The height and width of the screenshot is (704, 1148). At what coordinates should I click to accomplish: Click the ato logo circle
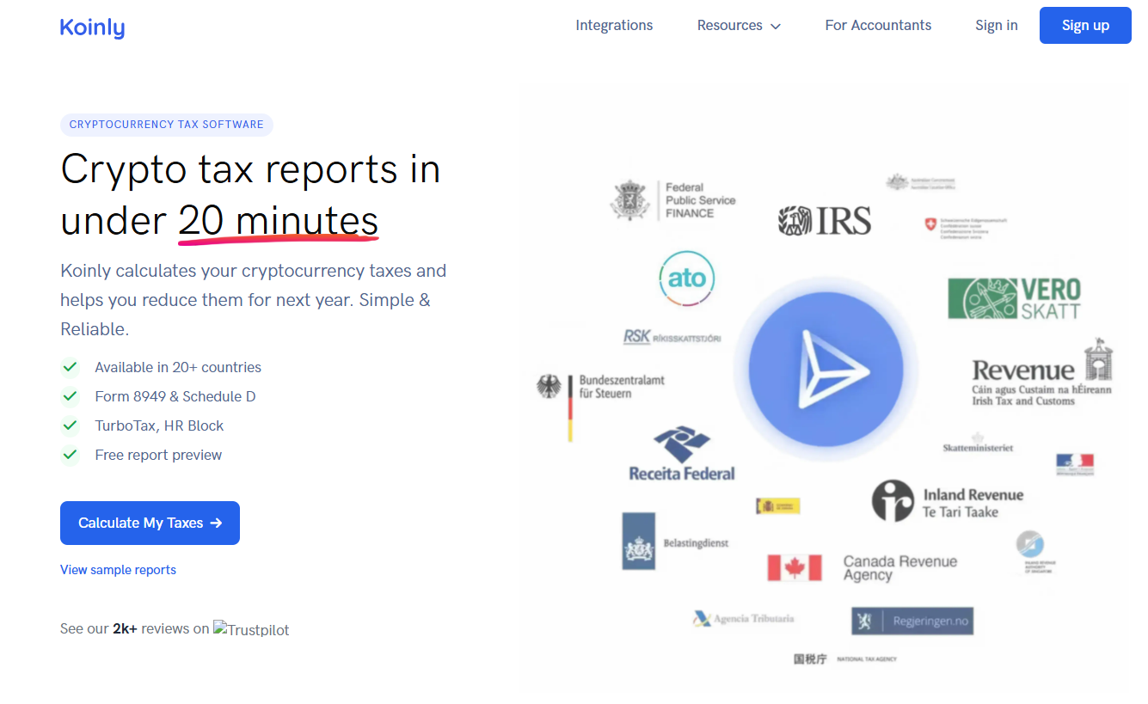pyautogui.click(x=686, y=277)
